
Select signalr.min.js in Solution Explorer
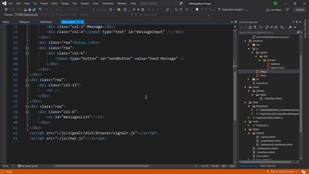[278, 68]
